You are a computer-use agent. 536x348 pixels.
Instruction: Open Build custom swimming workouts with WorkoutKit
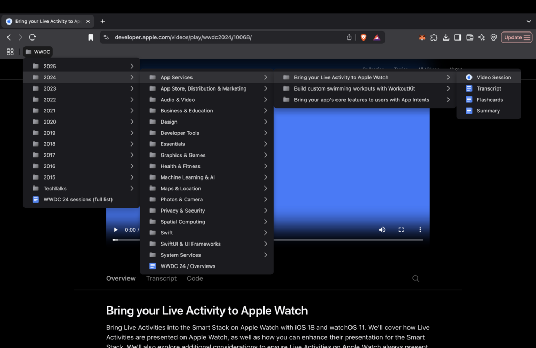pos(365,88)
